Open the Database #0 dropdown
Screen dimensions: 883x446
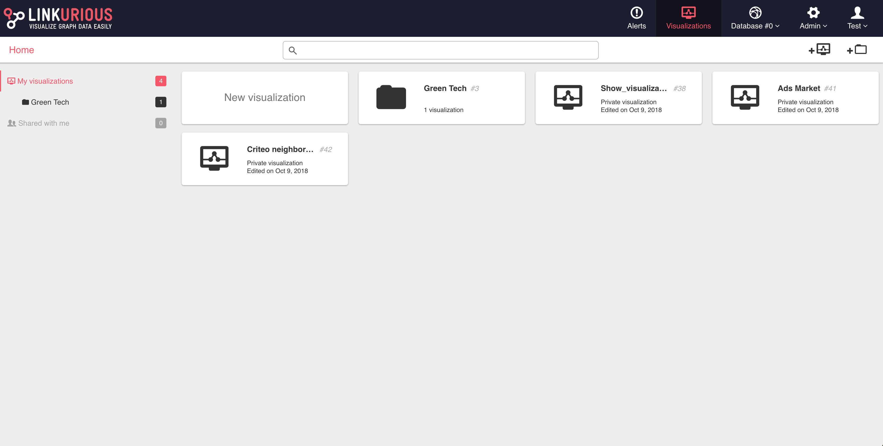(x=755, y=18)
